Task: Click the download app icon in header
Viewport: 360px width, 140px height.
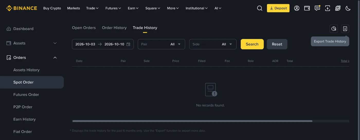Action: (x=328, y=8)
